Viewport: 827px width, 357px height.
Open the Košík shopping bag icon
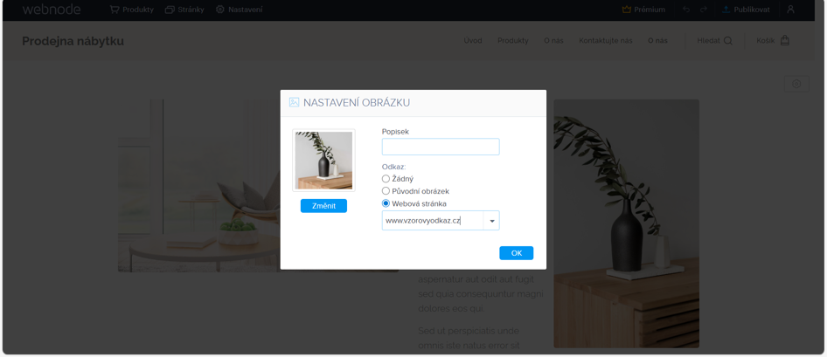coord(785,40)
